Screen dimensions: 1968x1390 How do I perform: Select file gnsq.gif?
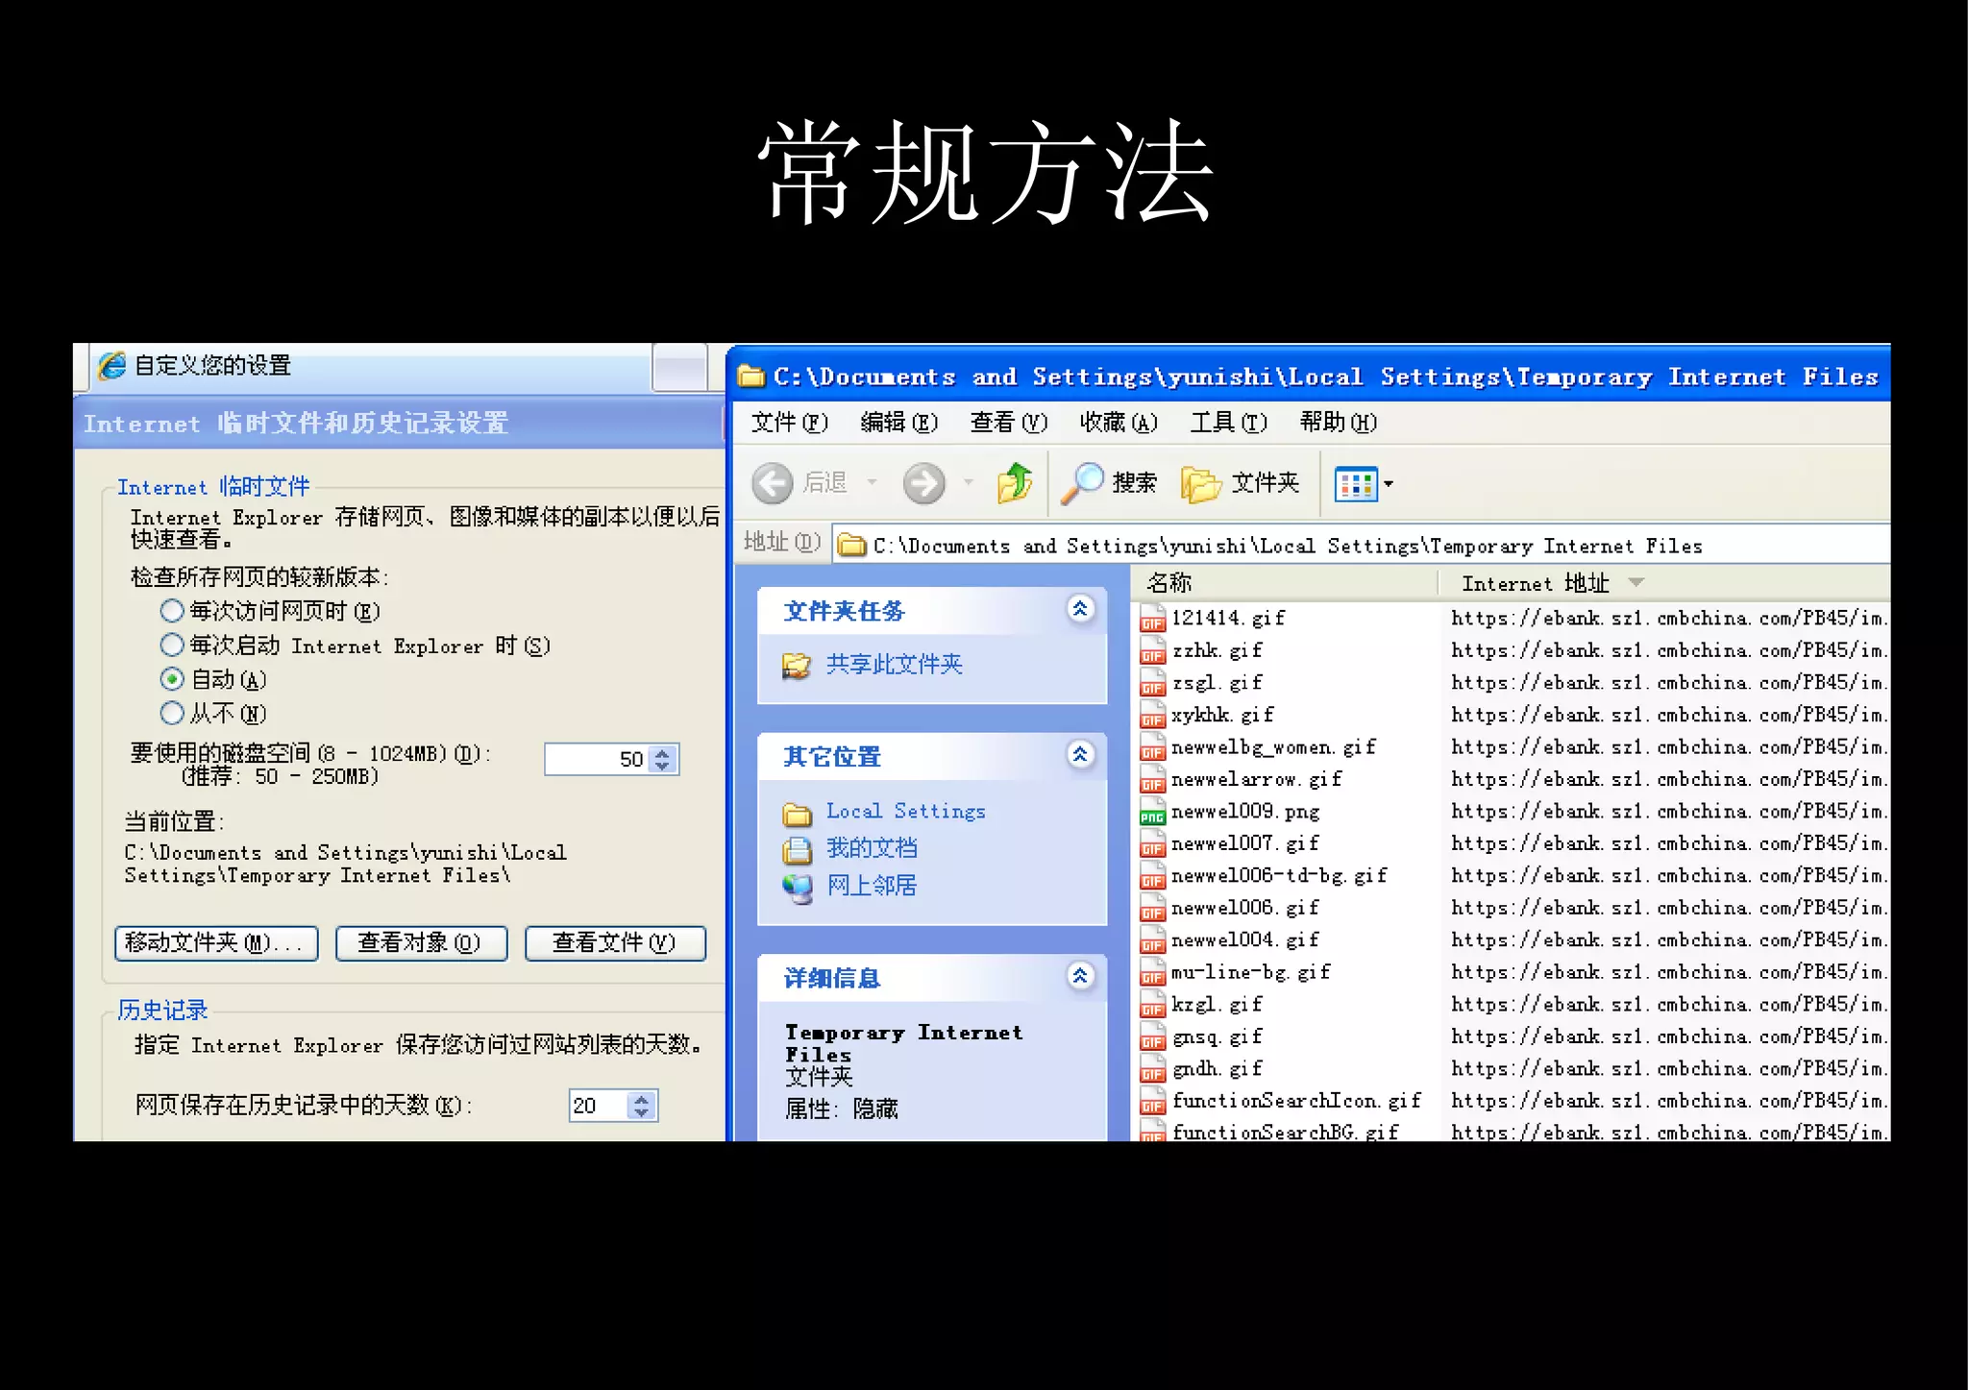pos(1217,1036)
